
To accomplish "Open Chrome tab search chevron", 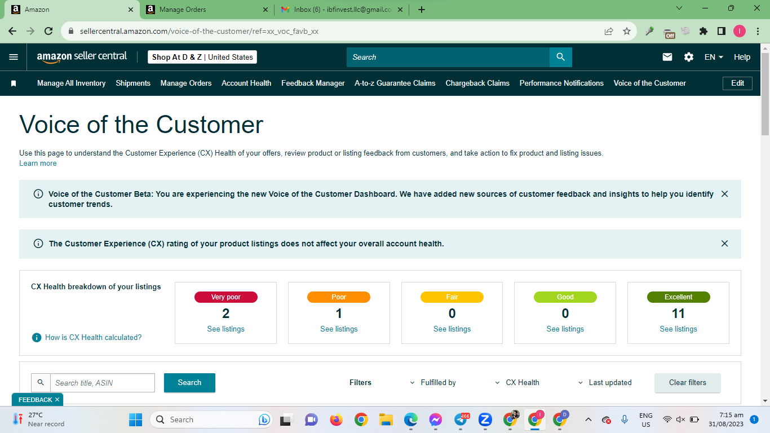I will [x=679, y=8].
